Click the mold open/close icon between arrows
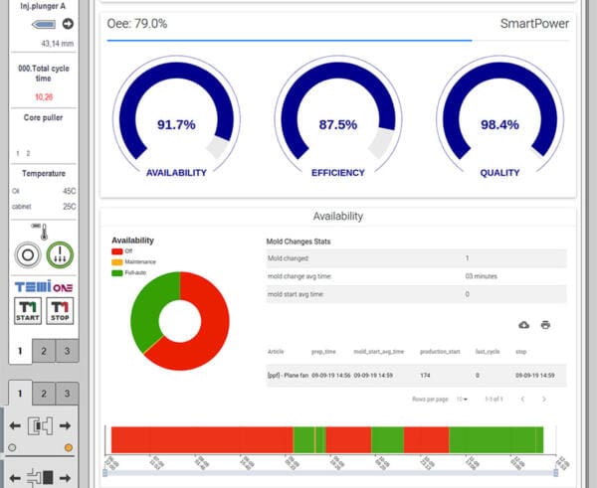The width and height of the screenshot is (597, 488). [43, 426]
